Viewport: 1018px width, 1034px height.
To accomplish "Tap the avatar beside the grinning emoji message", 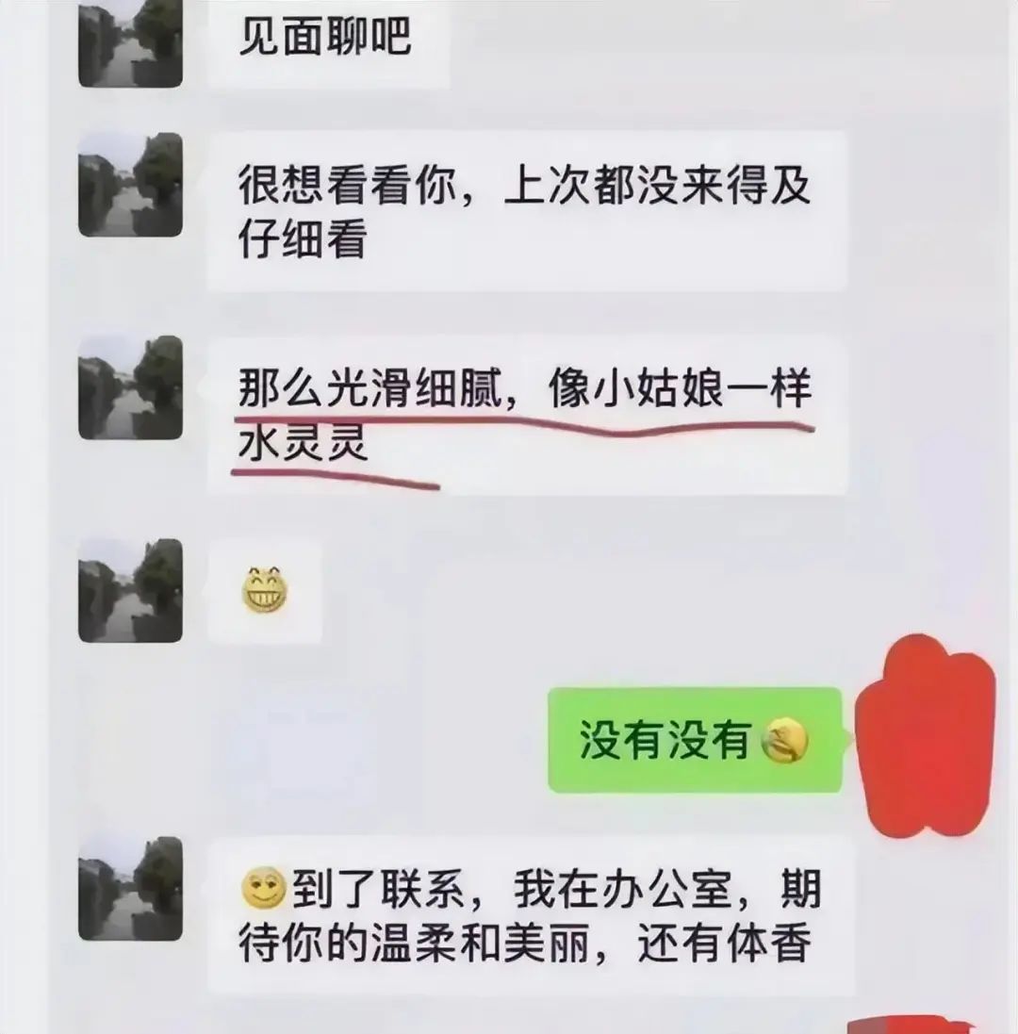I will tap(130, 591).
